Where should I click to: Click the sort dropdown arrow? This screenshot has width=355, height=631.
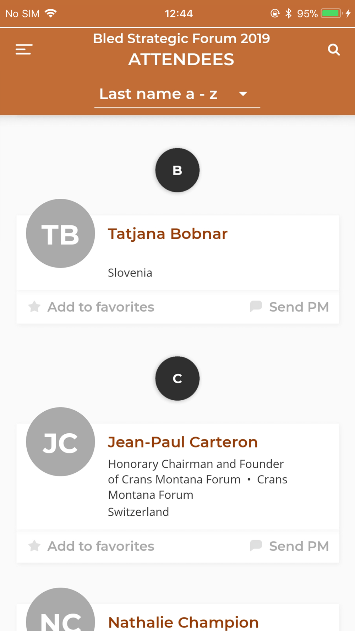[x=243, y=94]
